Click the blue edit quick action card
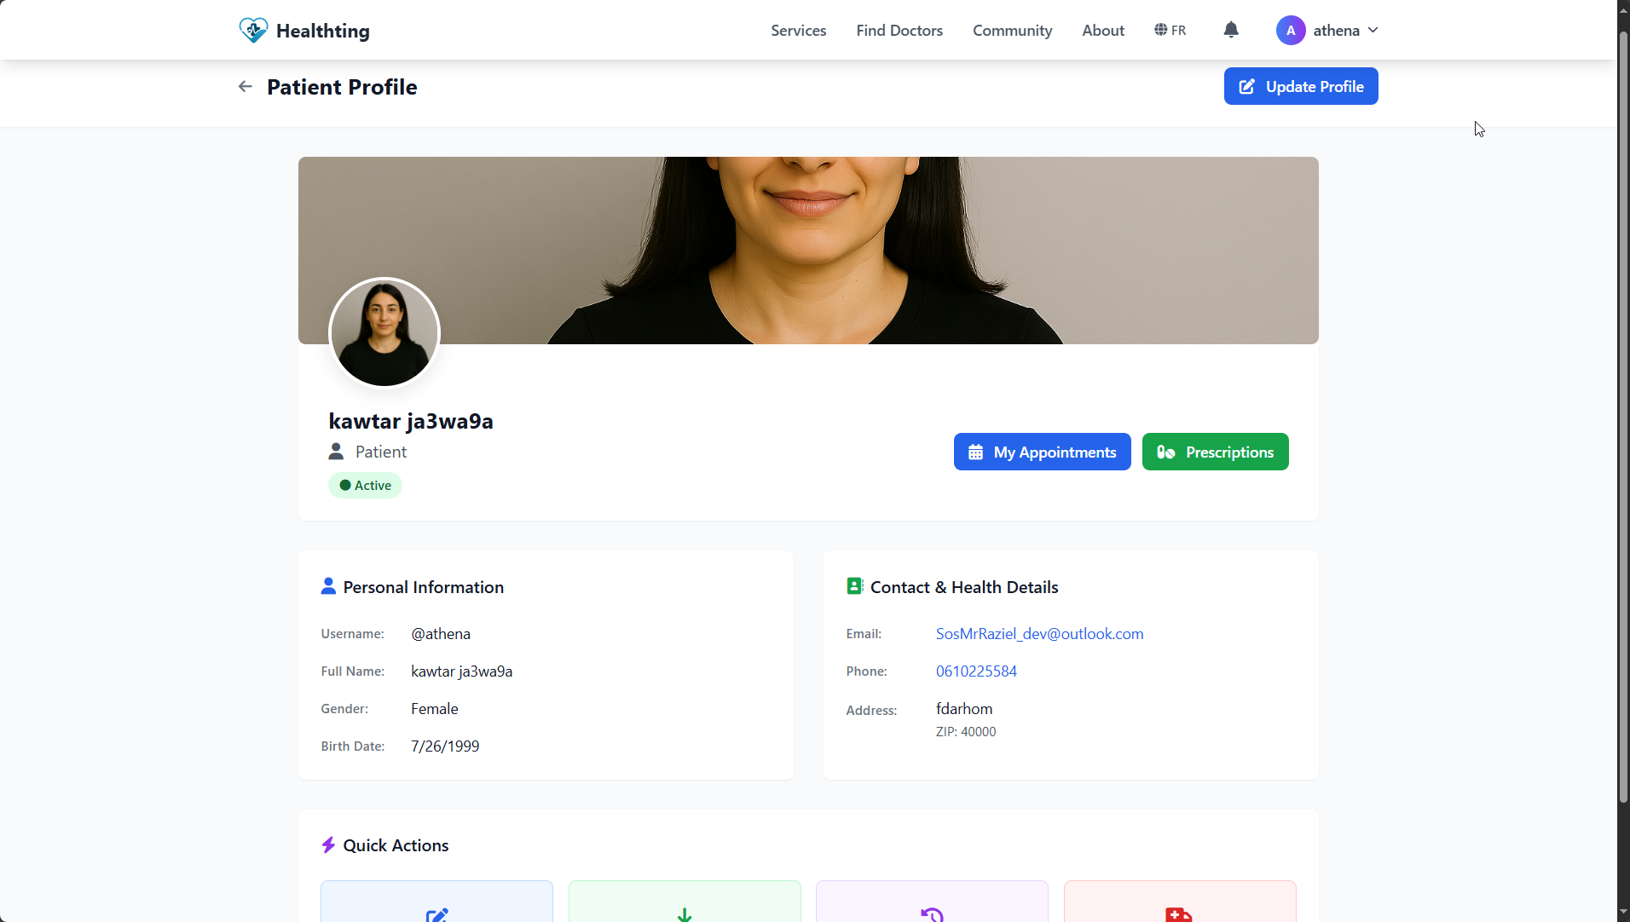 (x=436, y=903)
